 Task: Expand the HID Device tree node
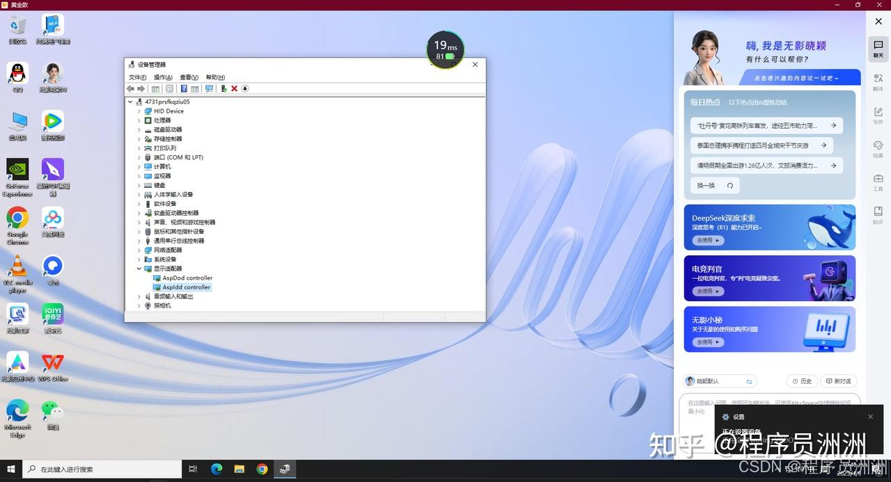click(x=139, y=111)
